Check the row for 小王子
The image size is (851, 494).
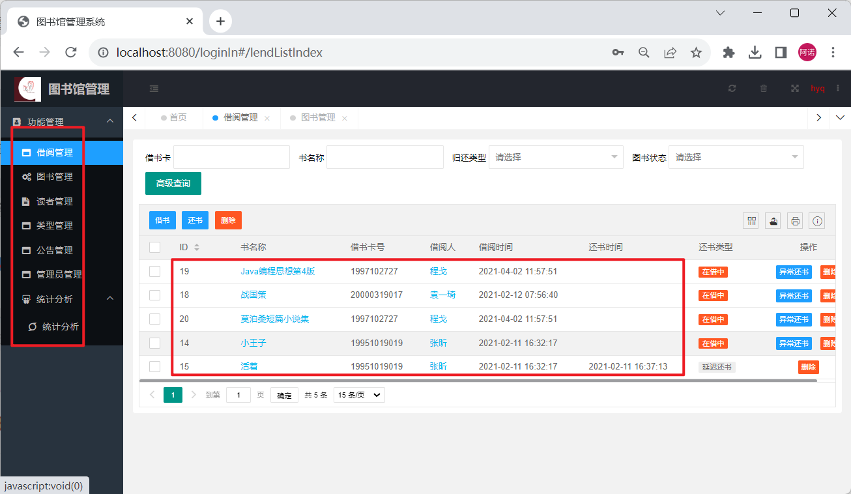(x=154, y=343)
